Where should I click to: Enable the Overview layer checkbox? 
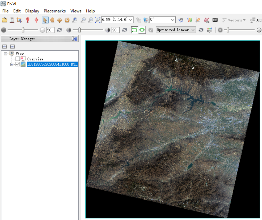(18, 59)
